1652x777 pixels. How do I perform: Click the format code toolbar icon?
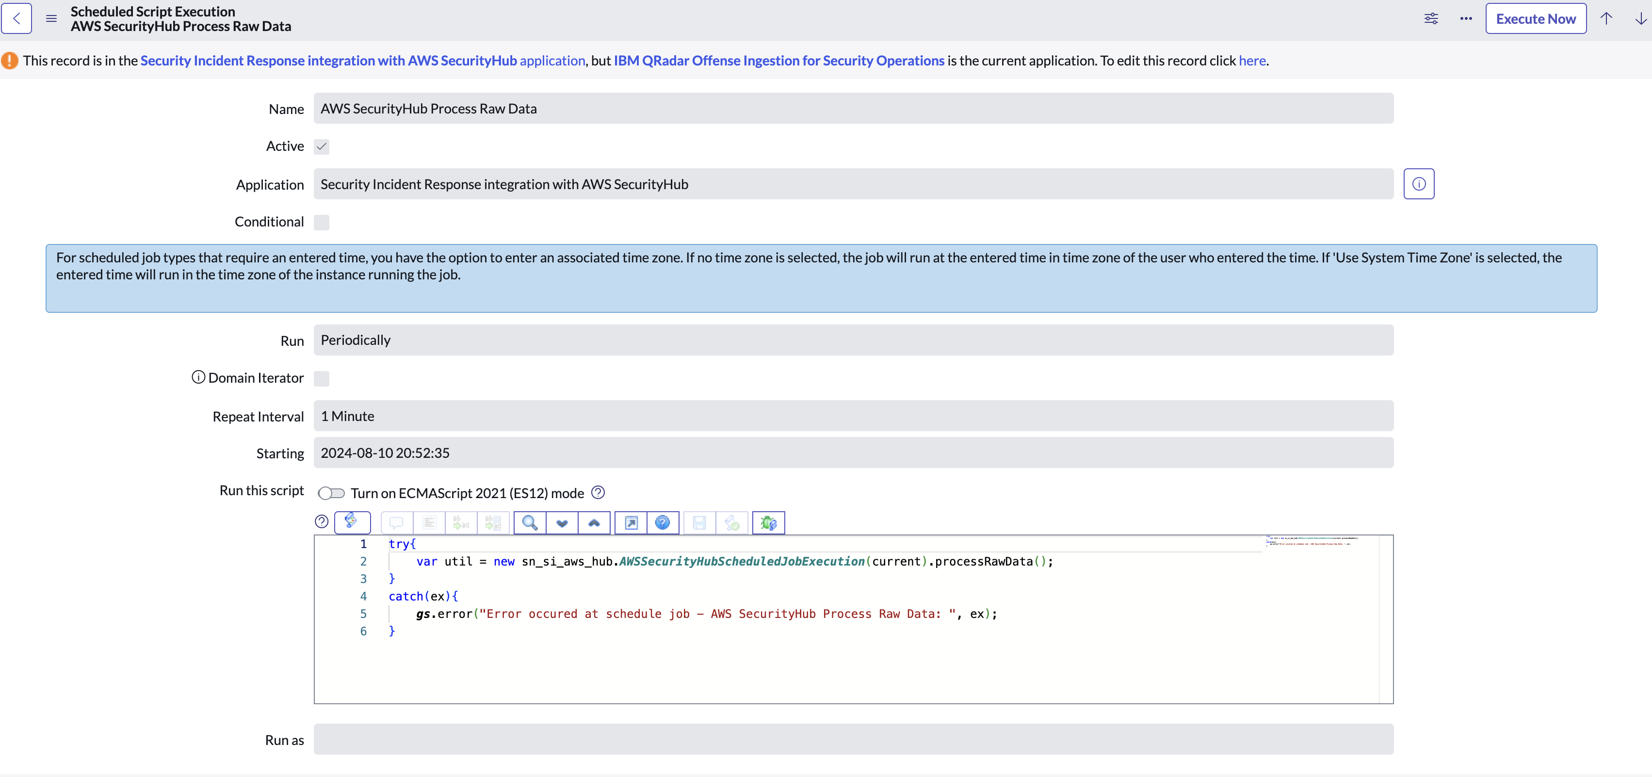[x=429, y=523]
